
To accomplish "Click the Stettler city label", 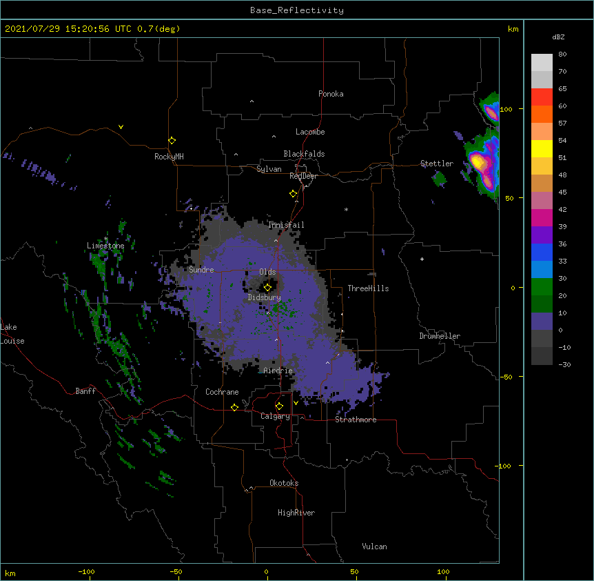I will (x=437, y=164).
